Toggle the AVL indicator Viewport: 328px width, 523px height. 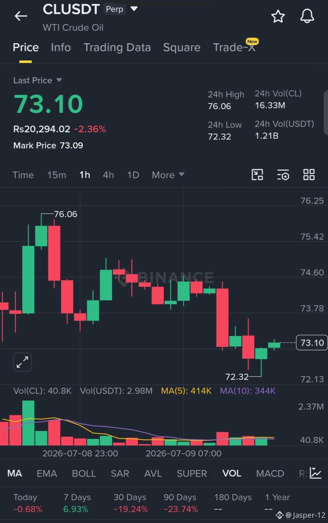(153, 473)
